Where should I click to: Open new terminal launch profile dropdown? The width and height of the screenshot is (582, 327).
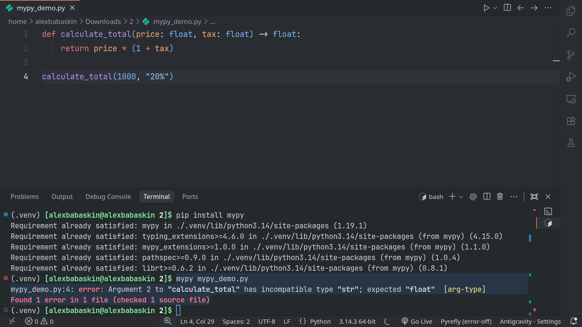[x=461, y=197]
